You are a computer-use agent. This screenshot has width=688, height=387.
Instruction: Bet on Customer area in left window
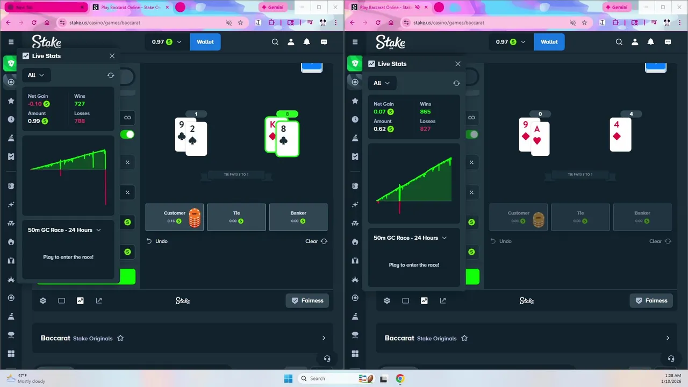point(175,217)
